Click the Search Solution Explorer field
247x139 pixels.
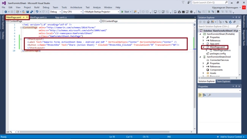pyautogui.click(x=217, y=26)
